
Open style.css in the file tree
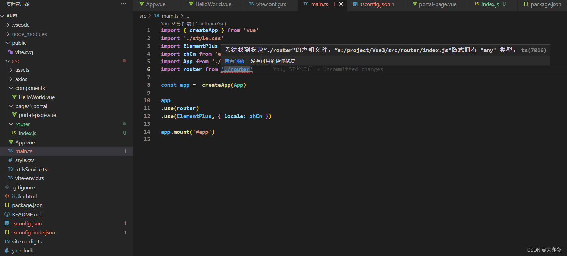[66, 160]
